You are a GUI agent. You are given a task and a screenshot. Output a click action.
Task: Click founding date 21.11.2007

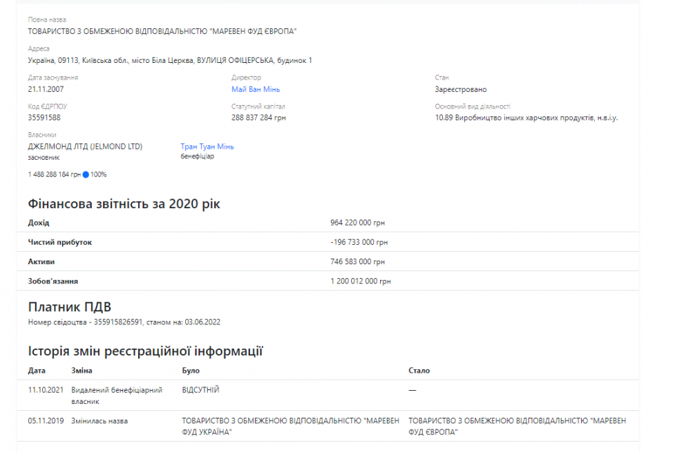point(46,89)
